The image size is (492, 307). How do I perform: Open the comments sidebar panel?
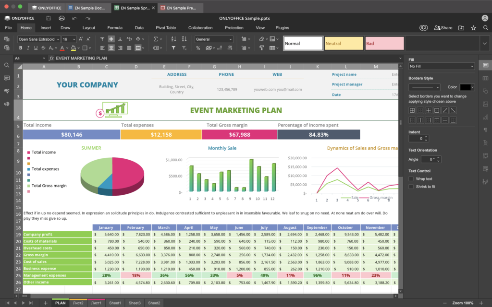click(7, 78)
